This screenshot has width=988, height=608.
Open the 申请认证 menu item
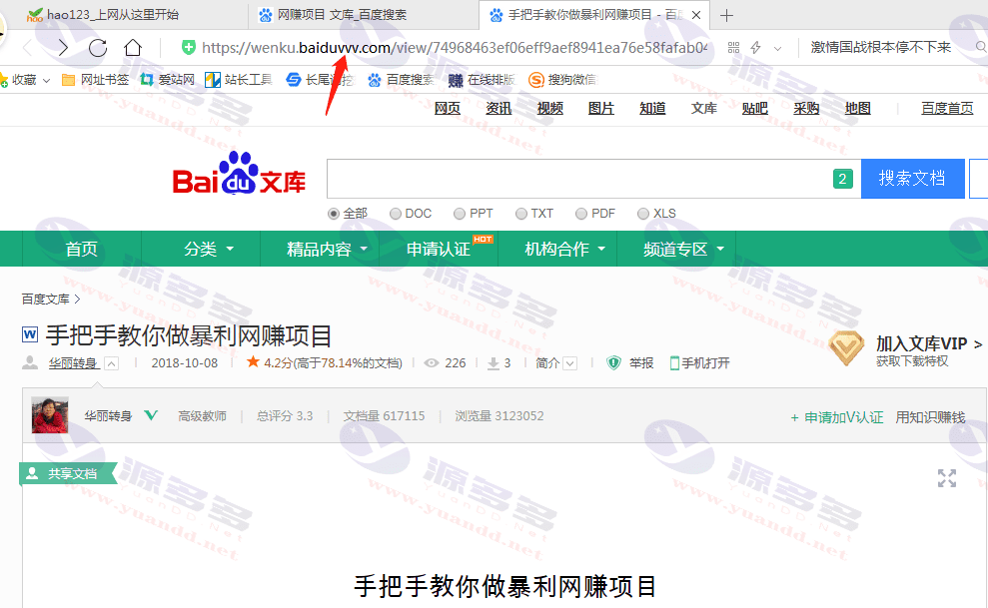(x=440, y=249)
